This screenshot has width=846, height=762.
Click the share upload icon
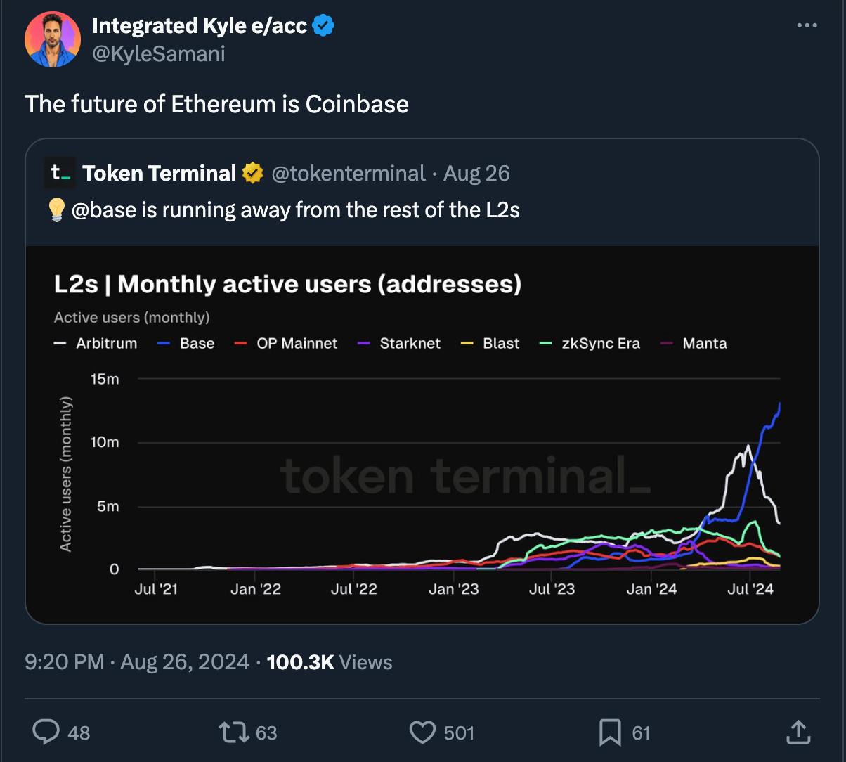click(x=798, y=732)
